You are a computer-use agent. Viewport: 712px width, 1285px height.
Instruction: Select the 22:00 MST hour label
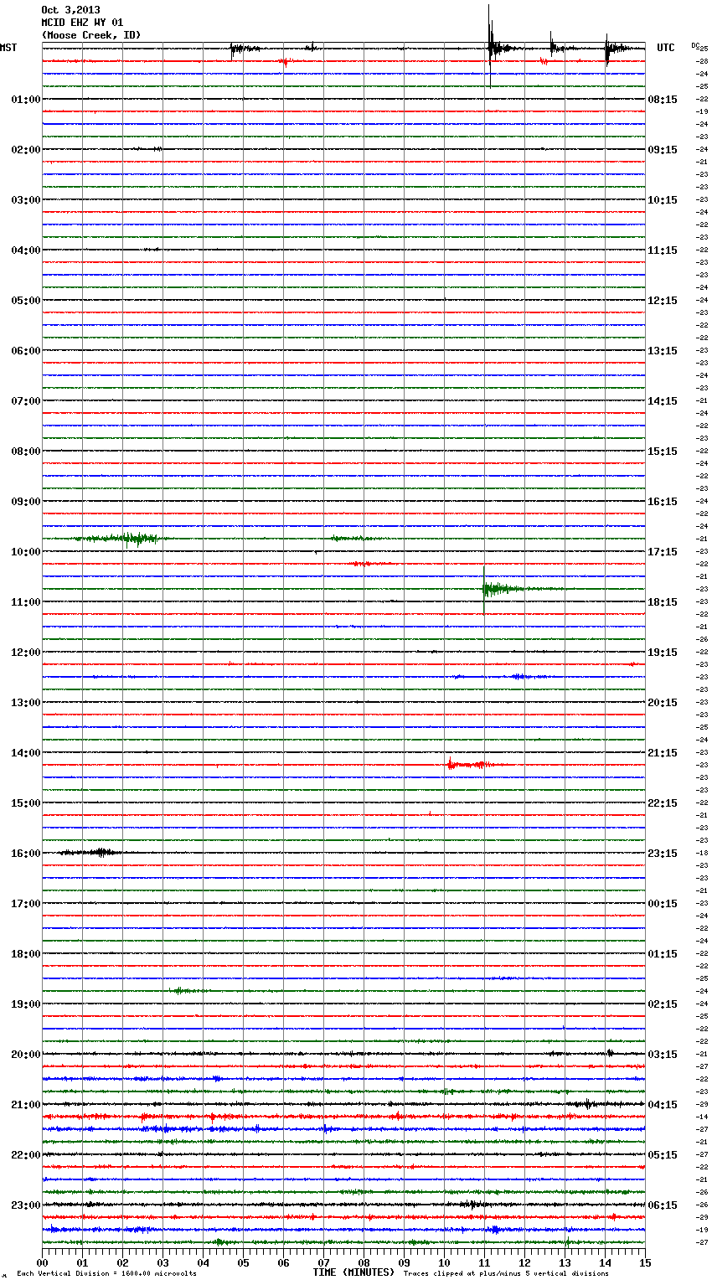(26, 1155)
